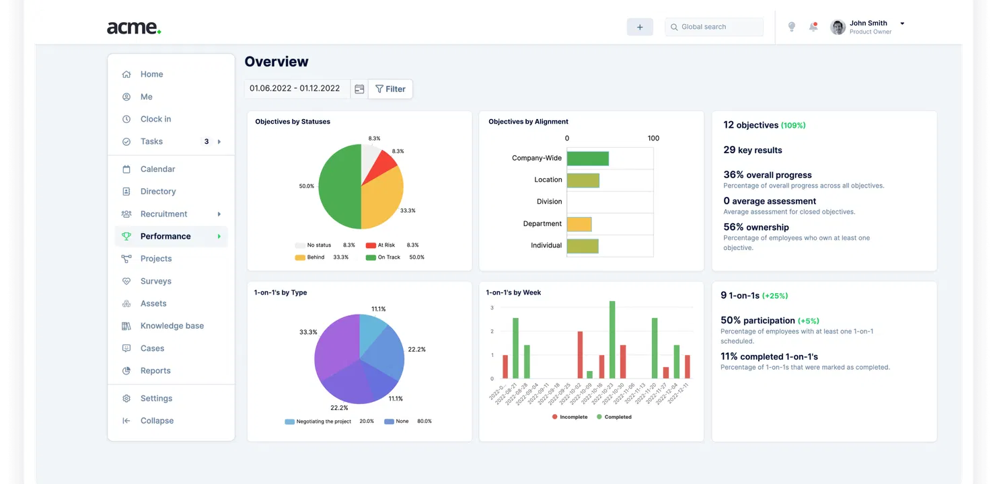Click the Reports pie chart icon

click(126, 371)
